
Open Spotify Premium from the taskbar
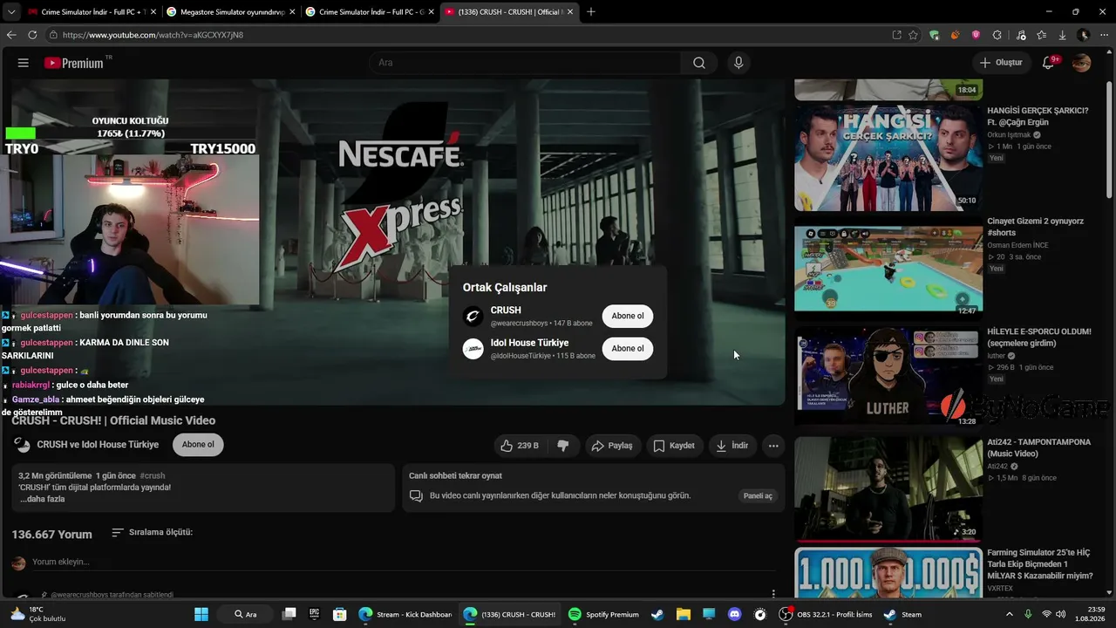tap(603, 614)
